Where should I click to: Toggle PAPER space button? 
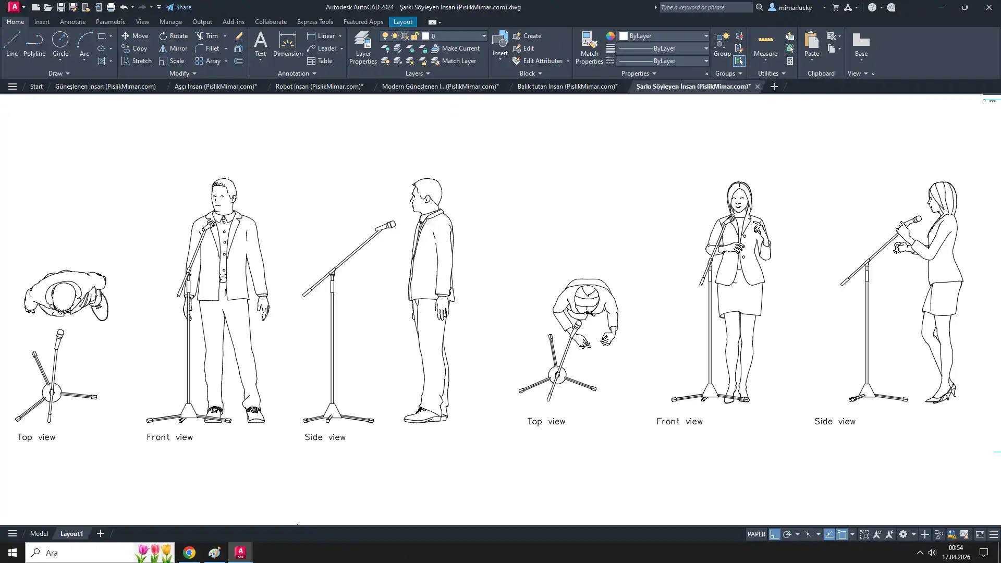point(756,534)
